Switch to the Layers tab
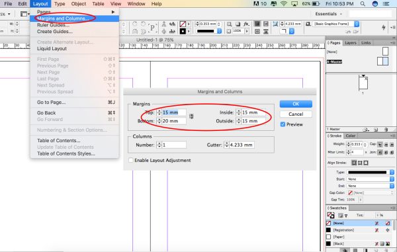This screenshot has height=252, width=397. point(351,43)
